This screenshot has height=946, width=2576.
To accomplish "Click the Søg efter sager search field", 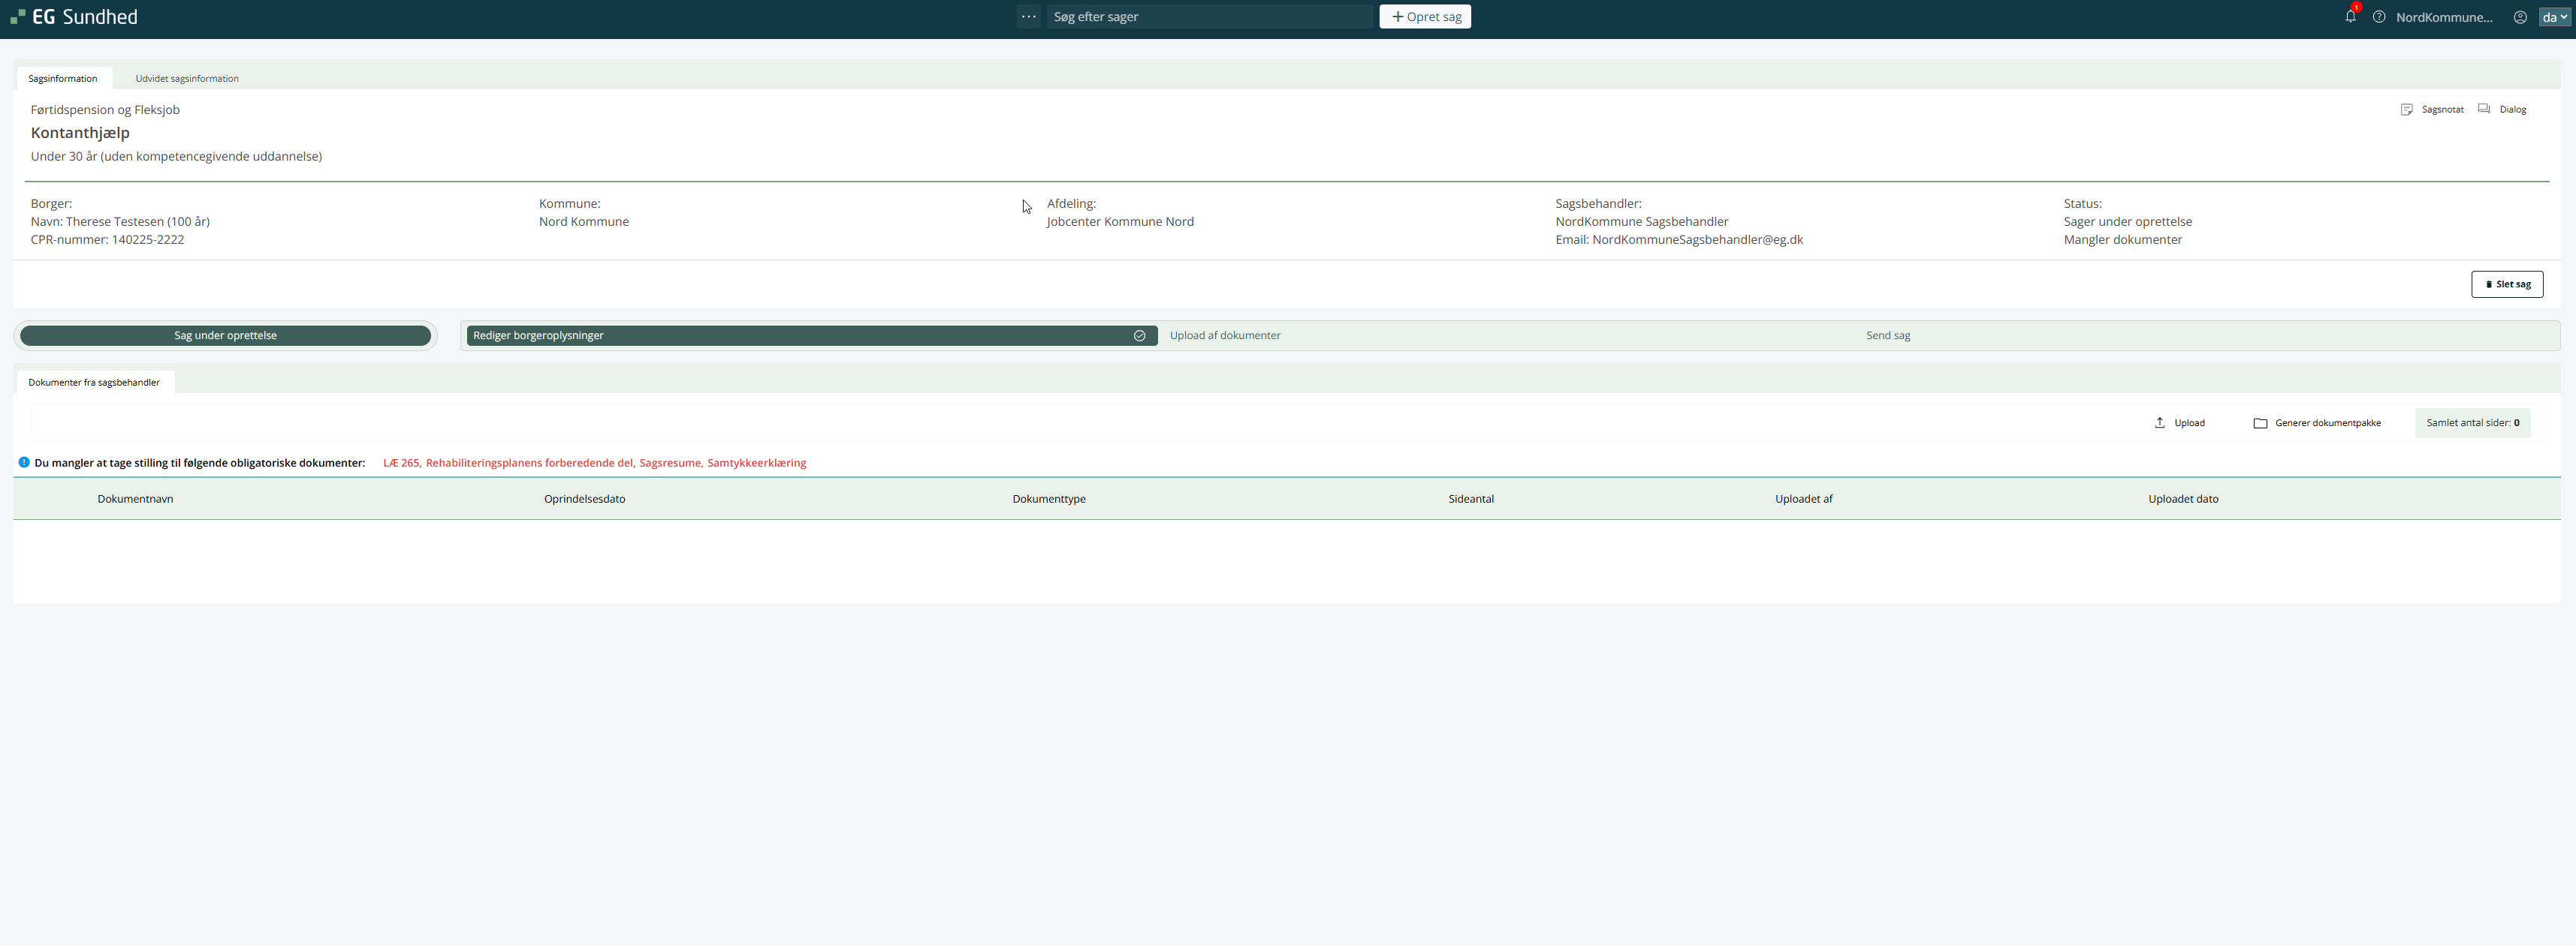I will 1210,17.
